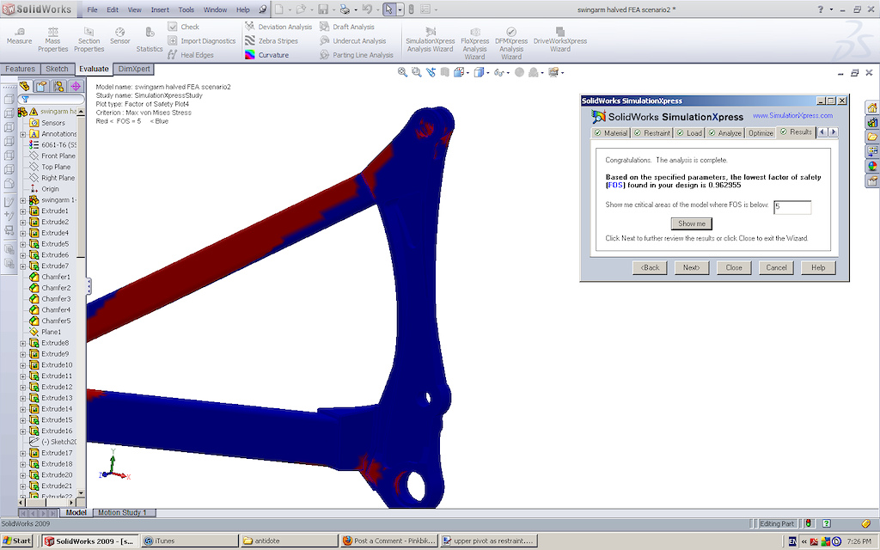The image size is (880, 550).
Task: Open the Draft Analysis tool
Action: [x=347, y=27]
